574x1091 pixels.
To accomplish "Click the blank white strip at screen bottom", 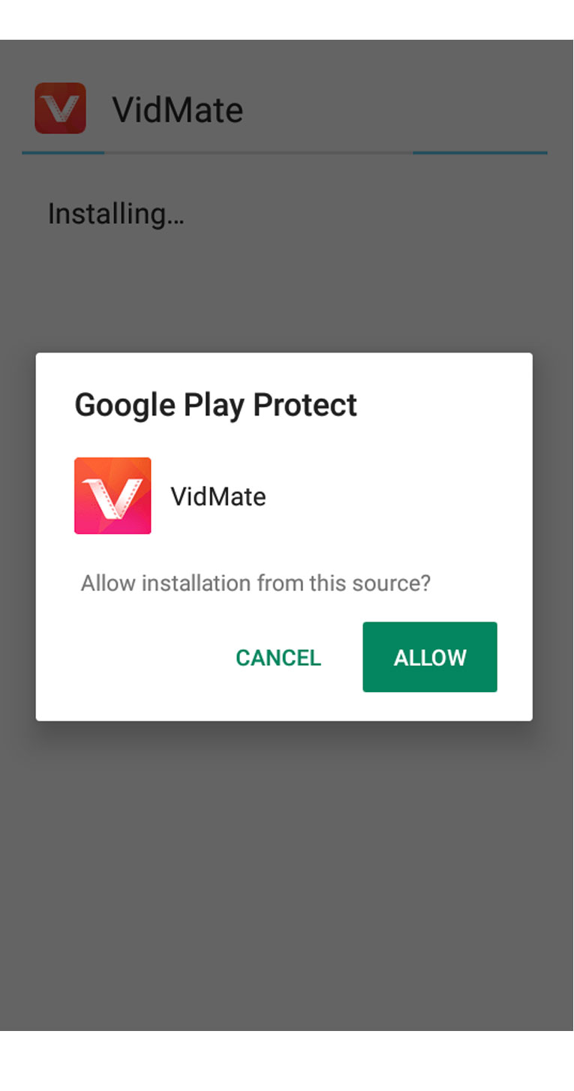I will (287, 1061).
